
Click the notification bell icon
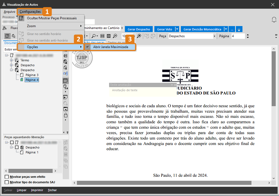(x=274, y=20)
